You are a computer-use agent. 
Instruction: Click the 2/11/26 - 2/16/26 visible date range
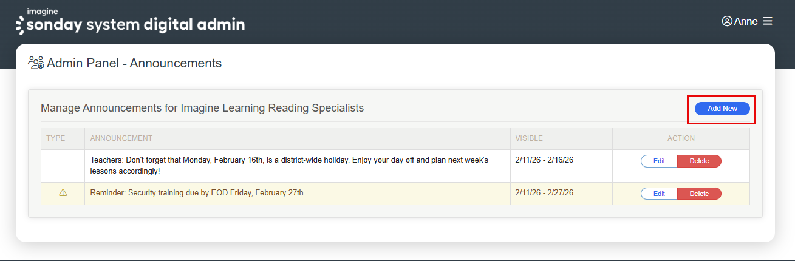tap(544, 160)
